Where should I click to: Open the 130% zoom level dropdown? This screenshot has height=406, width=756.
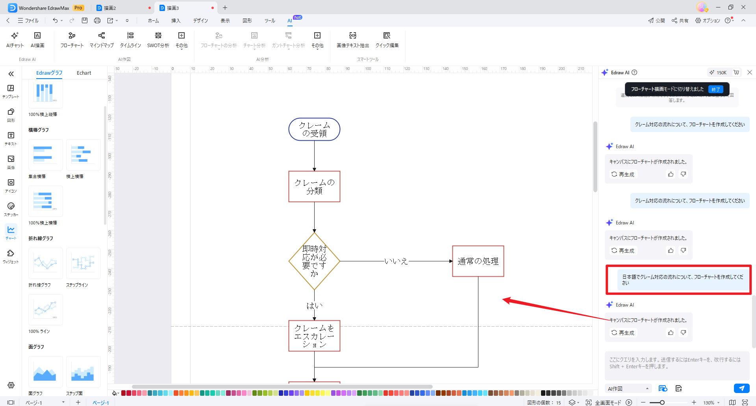712,402
